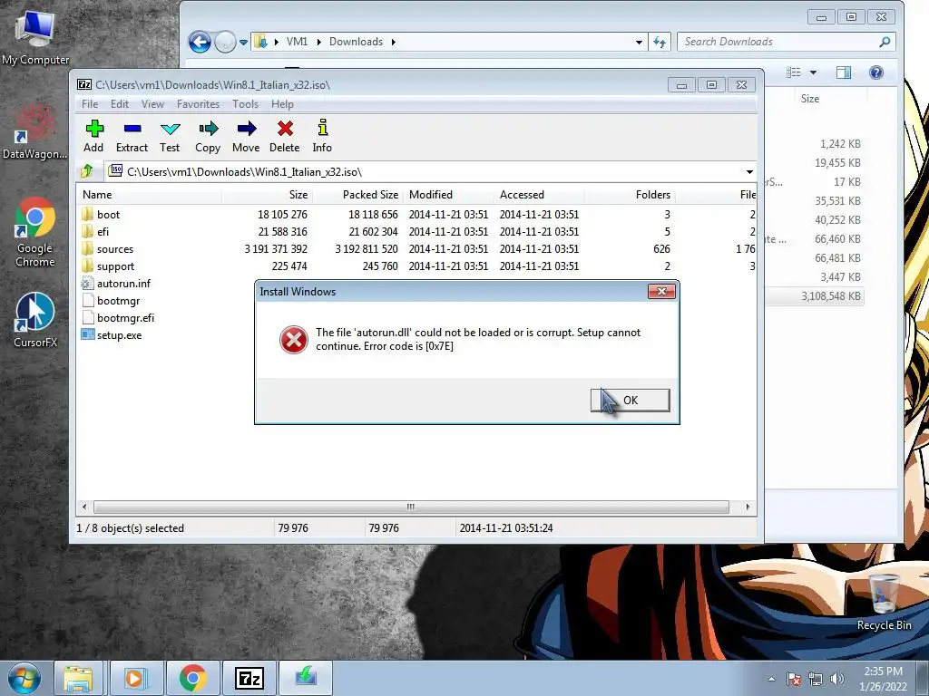Sort by the Modified column header

coord(448,195)
